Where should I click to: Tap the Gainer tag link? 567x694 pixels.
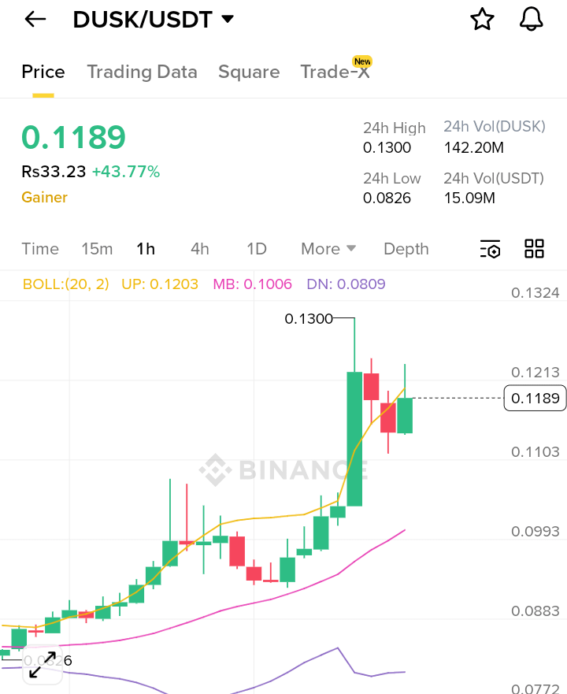(45, 198)
